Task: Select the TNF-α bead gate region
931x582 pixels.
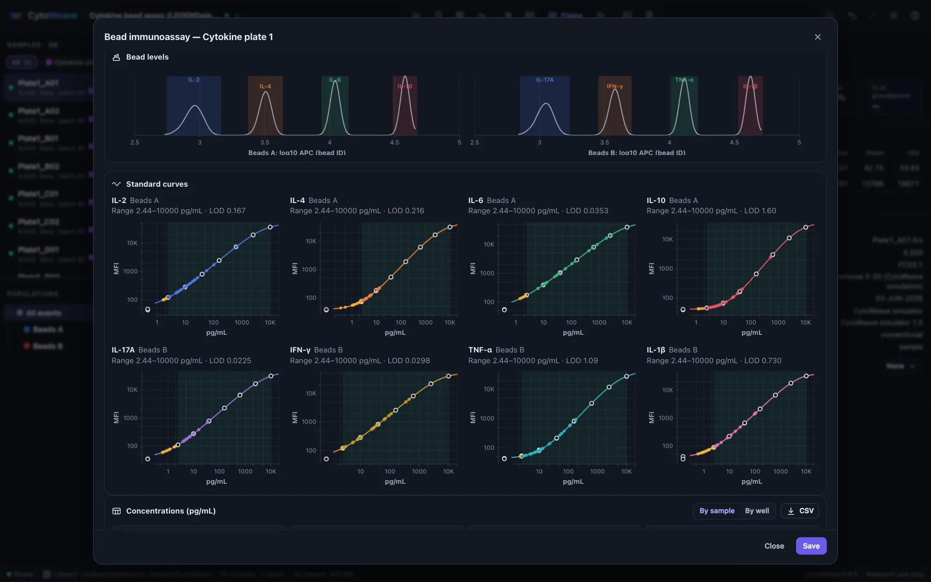Action: click(x=684, y=106)
